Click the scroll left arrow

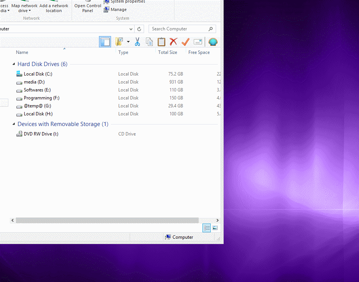click(x=13, y=221)
